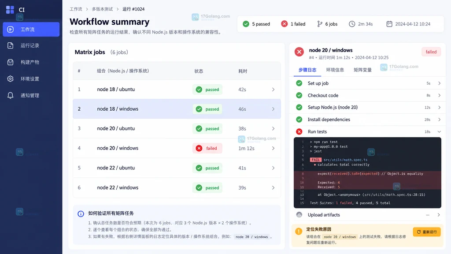Open 运行记录 in the sidebar
451x254 pixels.
[x=31, y=45]
